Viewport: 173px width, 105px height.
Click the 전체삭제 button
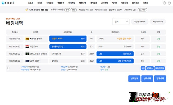click(160, 79)
